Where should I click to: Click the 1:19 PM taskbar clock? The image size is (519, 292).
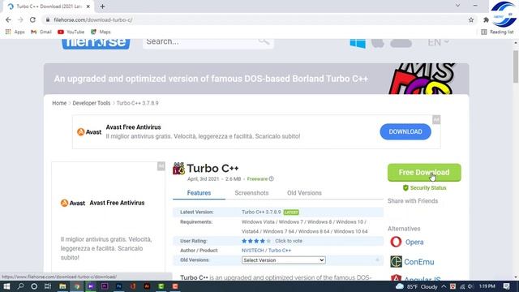[487, 286]
